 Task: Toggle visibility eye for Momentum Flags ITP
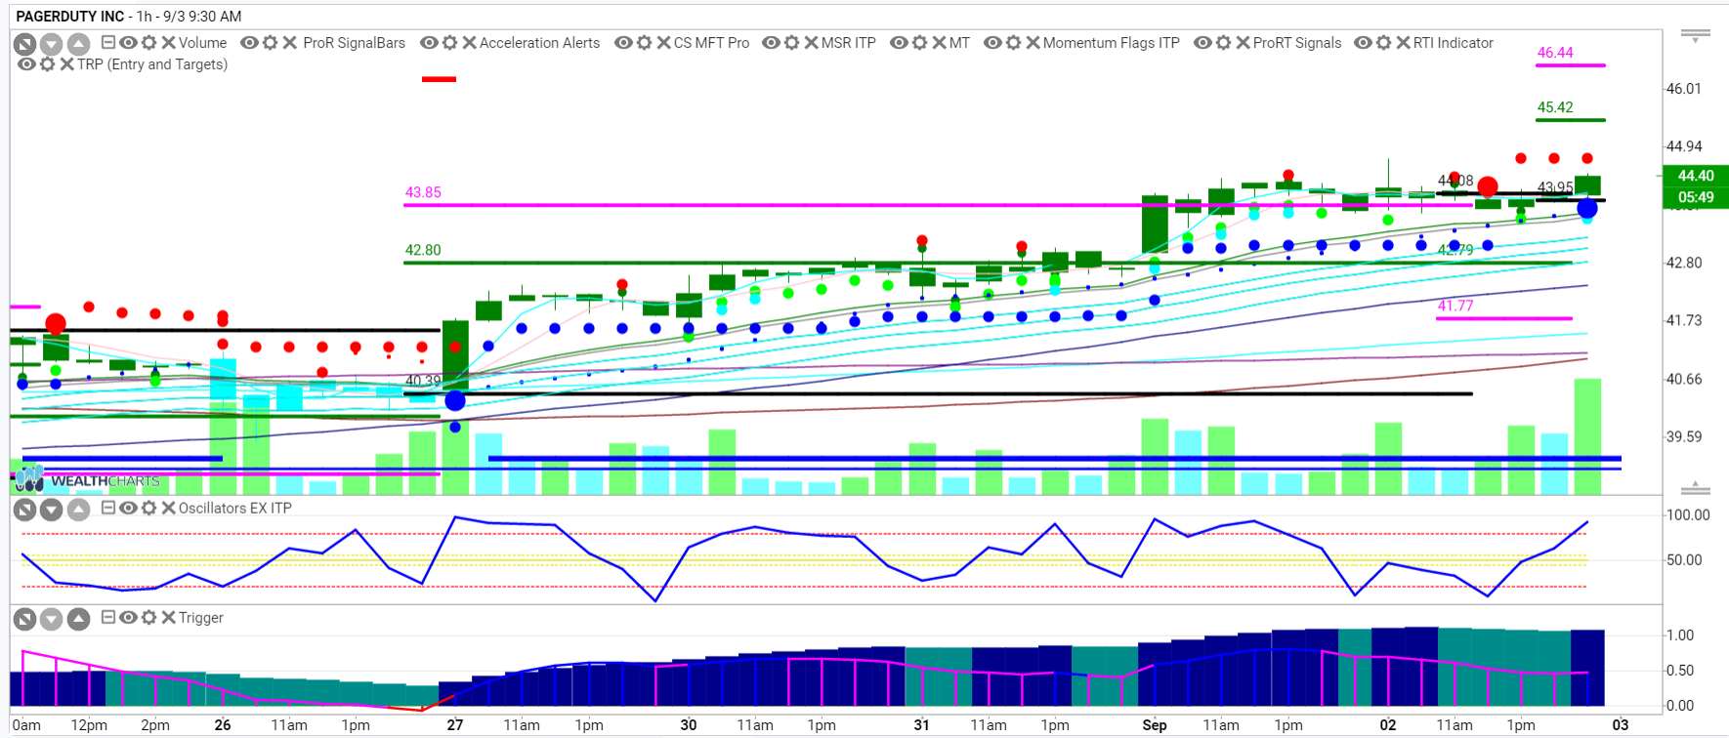point(992,43)
